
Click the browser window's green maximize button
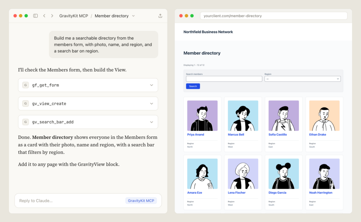(192, 16)
